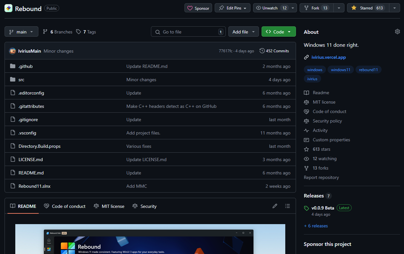Click the .gitattributes file icon
The height and width of the screenshot is (254, 404).
coord(13,106)
